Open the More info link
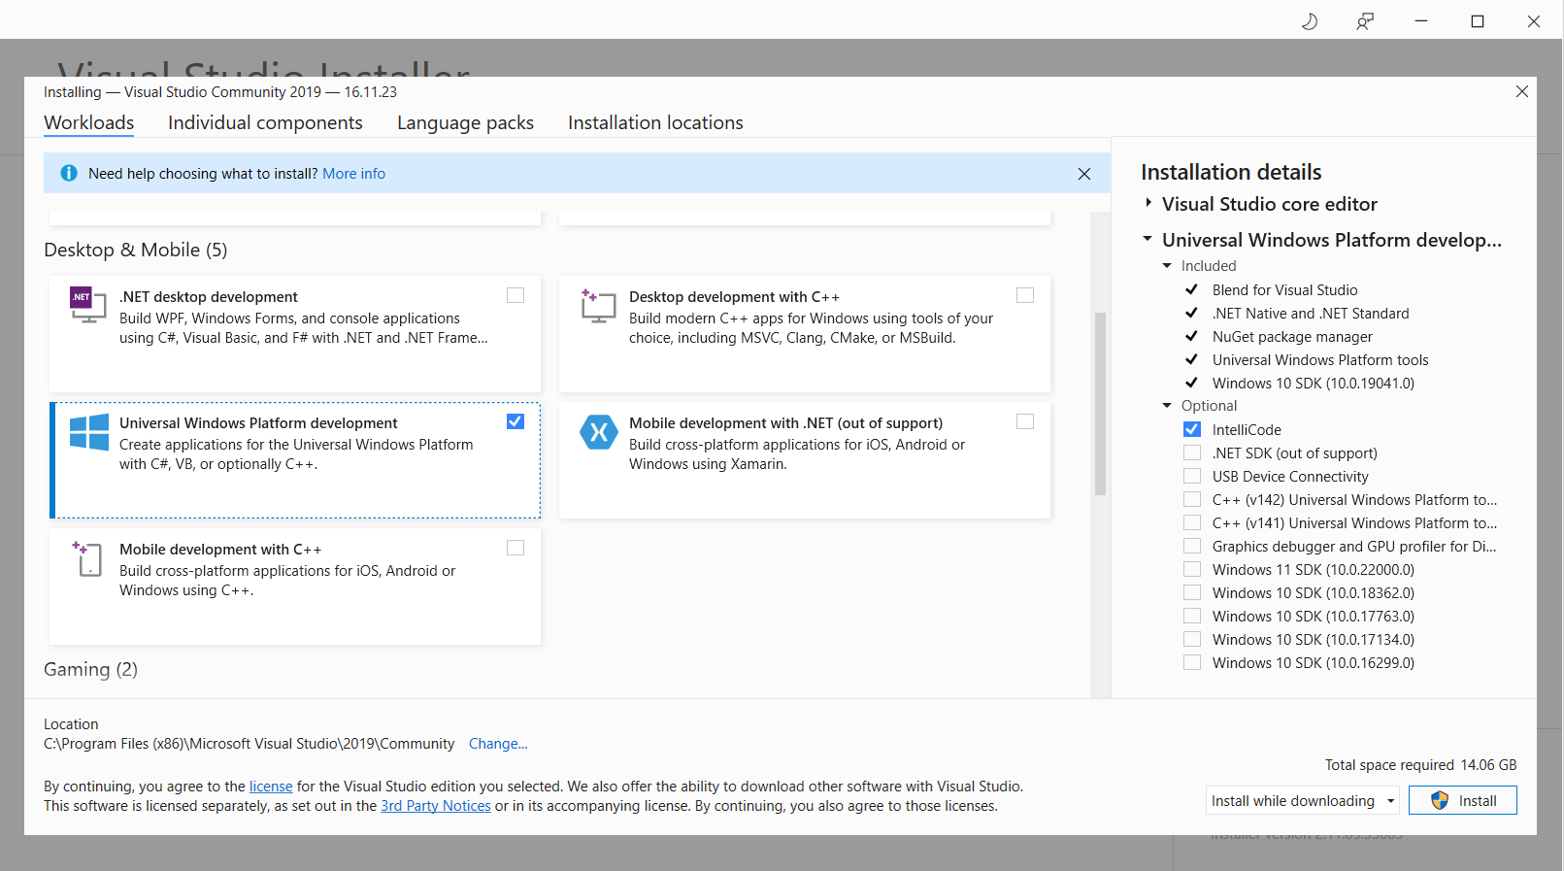This screenshot has width=1564, height=871. (x=353, y=174)
